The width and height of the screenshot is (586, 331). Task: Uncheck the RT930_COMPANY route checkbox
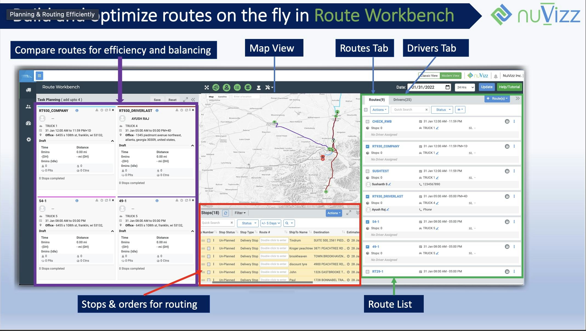[x=368, y=146]
